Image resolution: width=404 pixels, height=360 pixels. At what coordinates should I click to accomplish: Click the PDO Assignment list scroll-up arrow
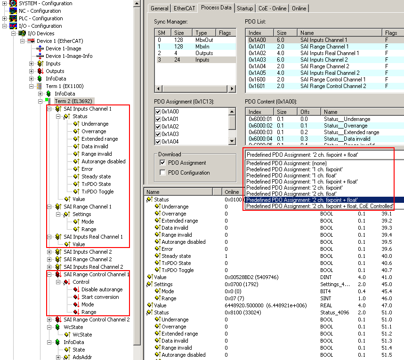tap(232, 112)
